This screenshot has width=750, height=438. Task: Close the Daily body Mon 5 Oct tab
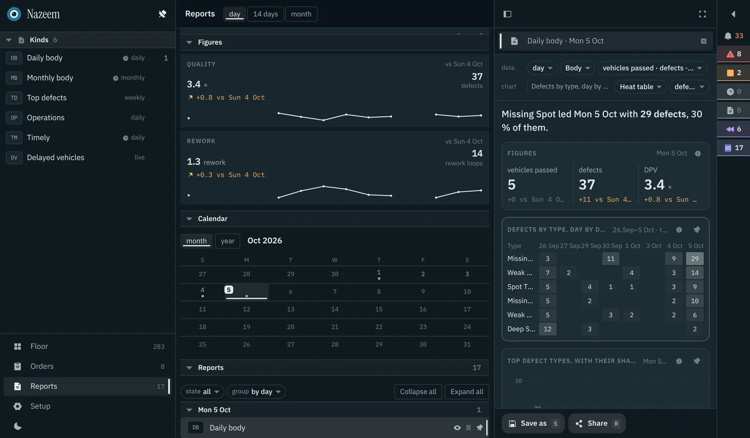tap(704, 41)
